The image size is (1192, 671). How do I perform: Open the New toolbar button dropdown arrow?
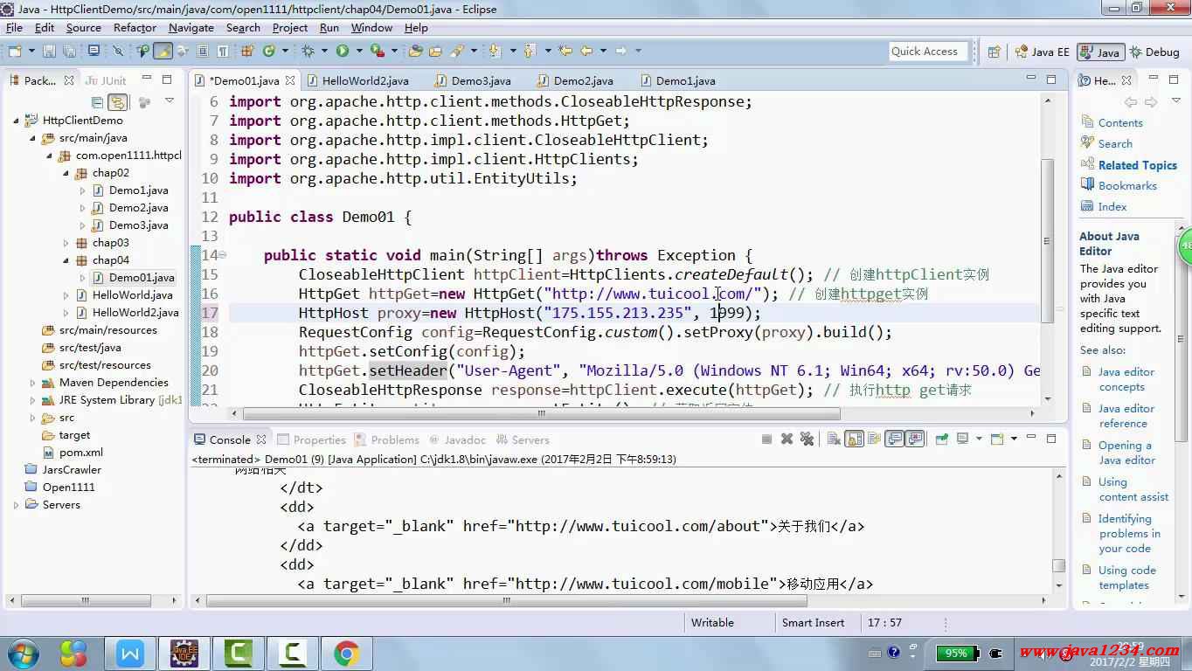click(31, 52)
